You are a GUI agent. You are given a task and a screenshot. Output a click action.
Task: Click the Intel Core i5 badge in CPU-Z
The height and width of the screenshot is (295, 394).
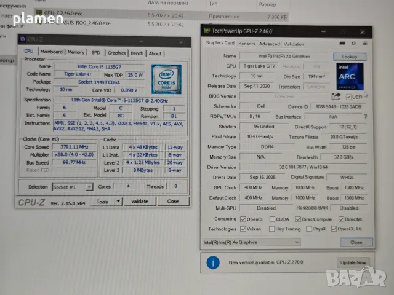[x=166, y=79]
